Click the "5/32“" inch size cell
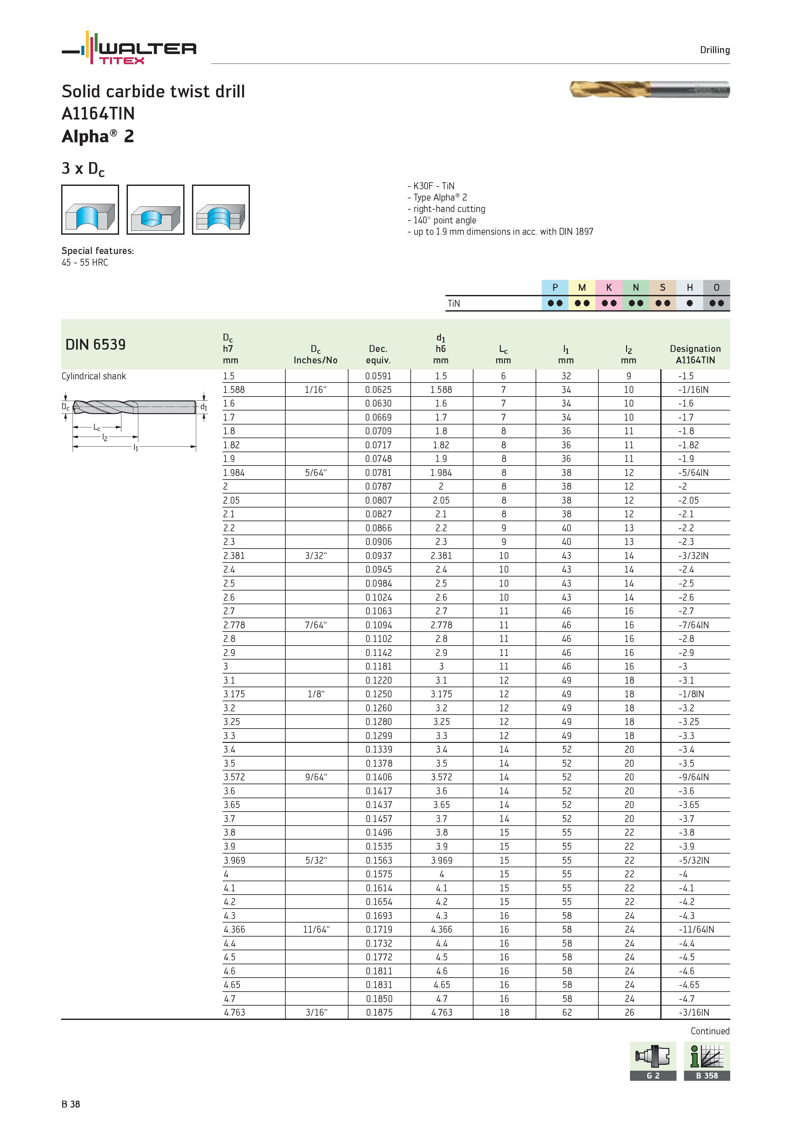Viewport: 807px width, 1142px height. 316,860
